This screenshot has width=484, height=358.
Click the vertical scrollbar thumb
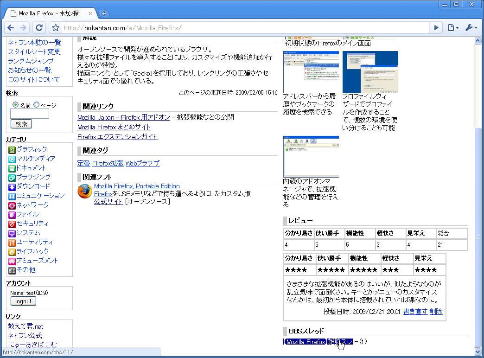click(x=478, y=237)
